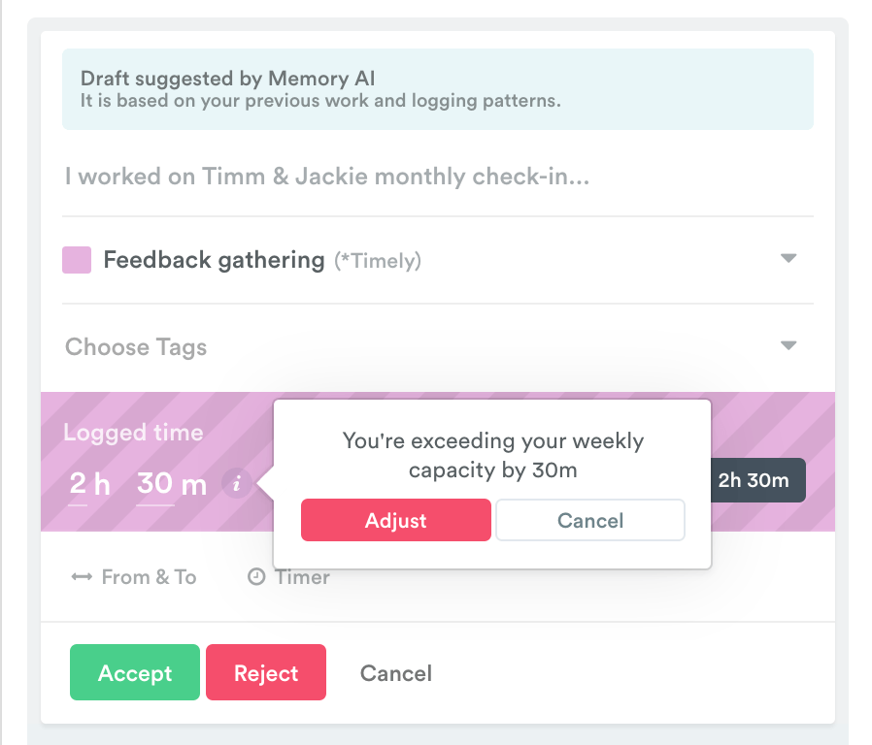Image resolution: width=872 pixels, height=745 pixels.
Task: Select the Feedback gathering project field
Action: click(x=438, y=260)
